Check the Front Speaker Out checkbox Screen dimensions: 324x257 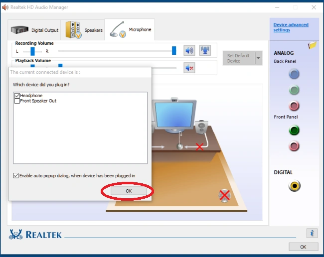[17, 101]
